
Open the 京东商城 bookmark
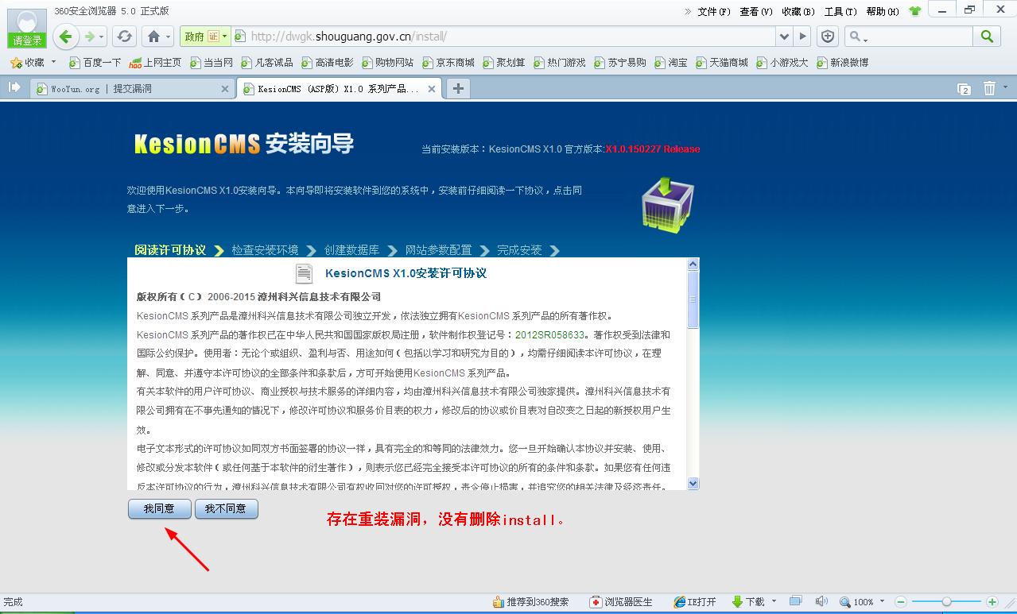click(448, 62)
